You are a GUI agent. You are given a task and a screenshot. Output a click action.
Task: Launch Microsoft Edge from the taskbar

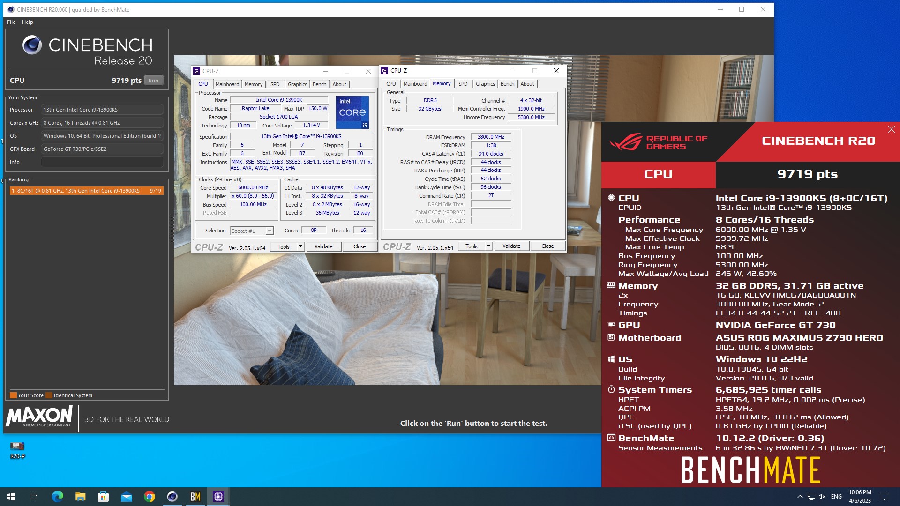(x=57, y=497)
